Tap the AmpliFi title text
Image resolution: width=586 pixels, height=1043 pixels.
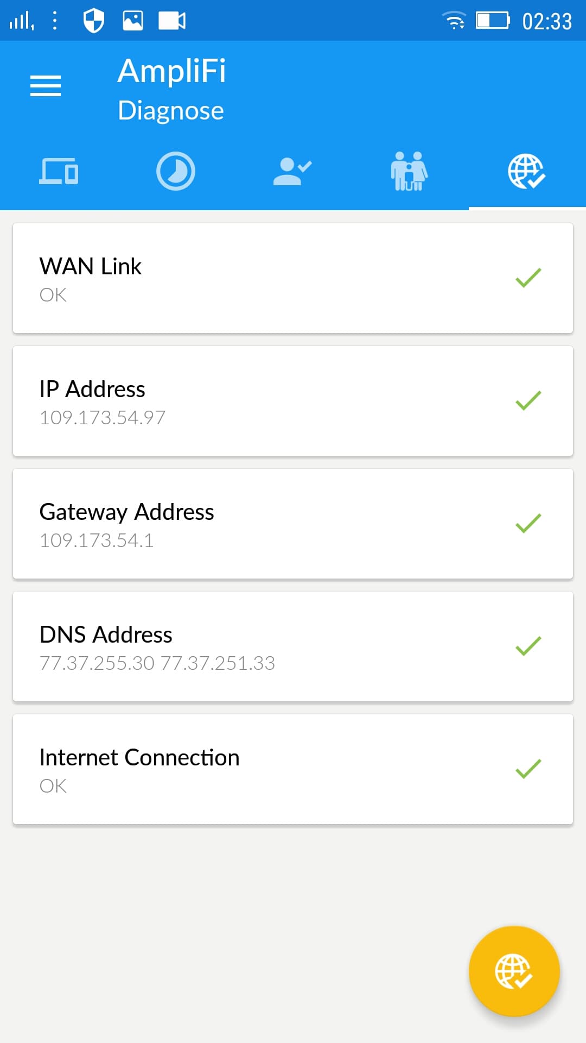coord(171,71)
